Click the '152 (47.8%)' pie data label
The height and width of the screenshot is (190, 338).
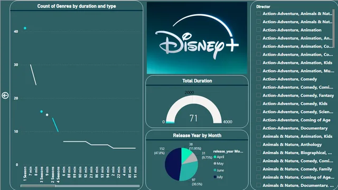(159, 151)
